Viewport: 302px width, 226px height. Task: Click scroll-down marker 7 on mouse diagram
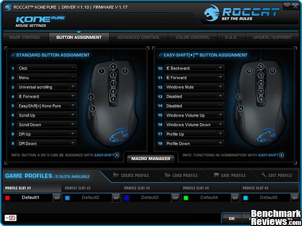[113, 83]
